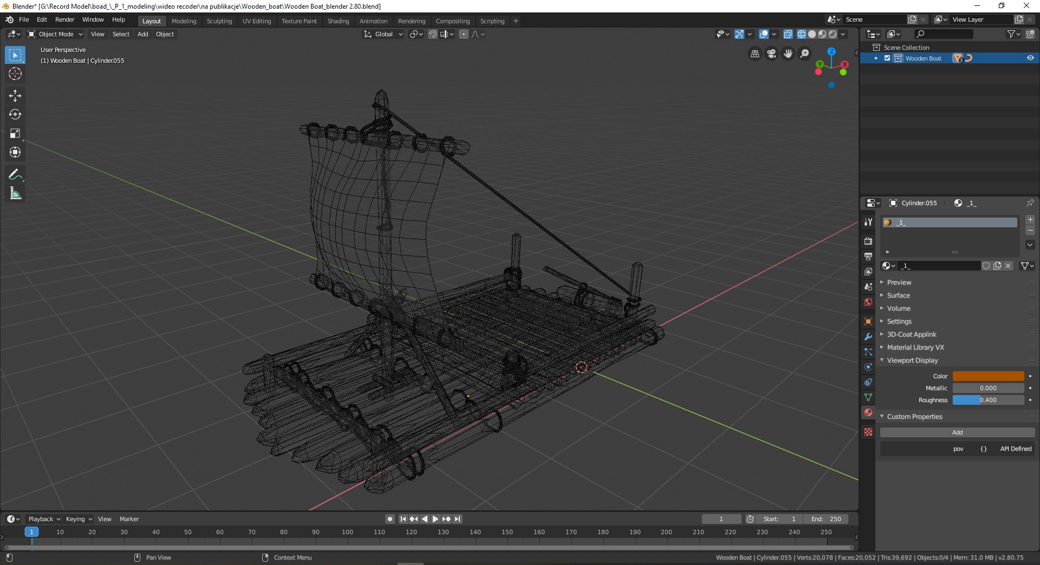The height and width of the screenshot is (565, 1040).
Task: Switch to solid viewport shading
Action: click(x=812, y=34)
